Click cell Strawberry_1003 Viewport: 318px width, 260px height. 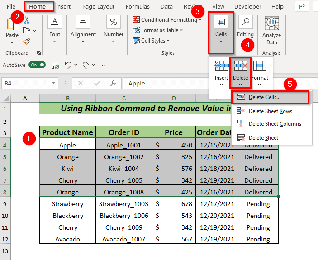(123, 203)
